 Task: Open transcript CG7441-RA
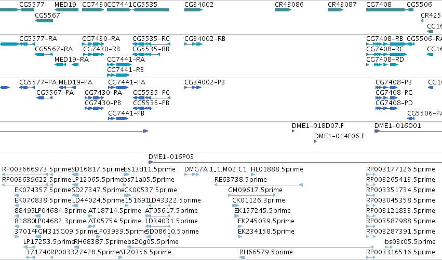point(119,65)
